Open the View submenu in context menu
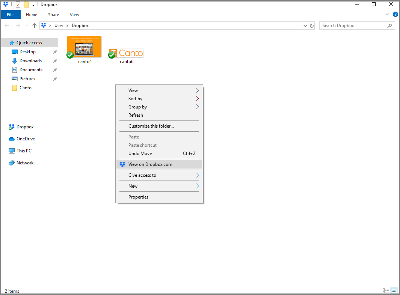The height and width of the screenshot is (295, 400). (x=159, y=90)
